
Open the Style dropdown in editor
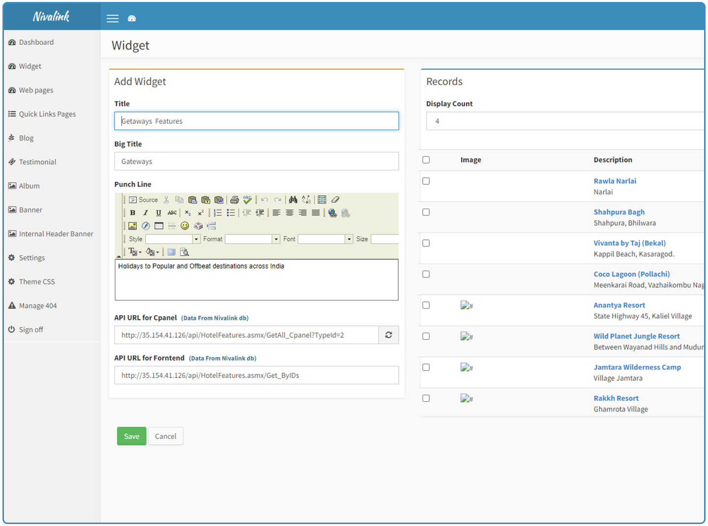pyautogui.click(x=196, y=239)
